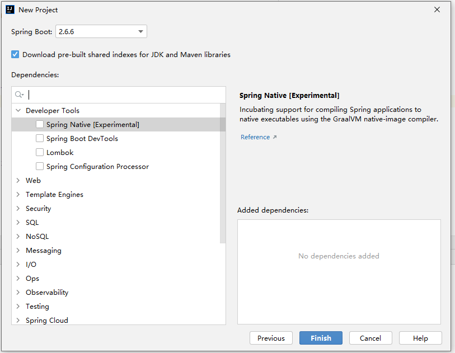Viewport: 455px width, 353px height.
Task: Check Spring Native [Experimental] checkbox
Action: (40, 124)
